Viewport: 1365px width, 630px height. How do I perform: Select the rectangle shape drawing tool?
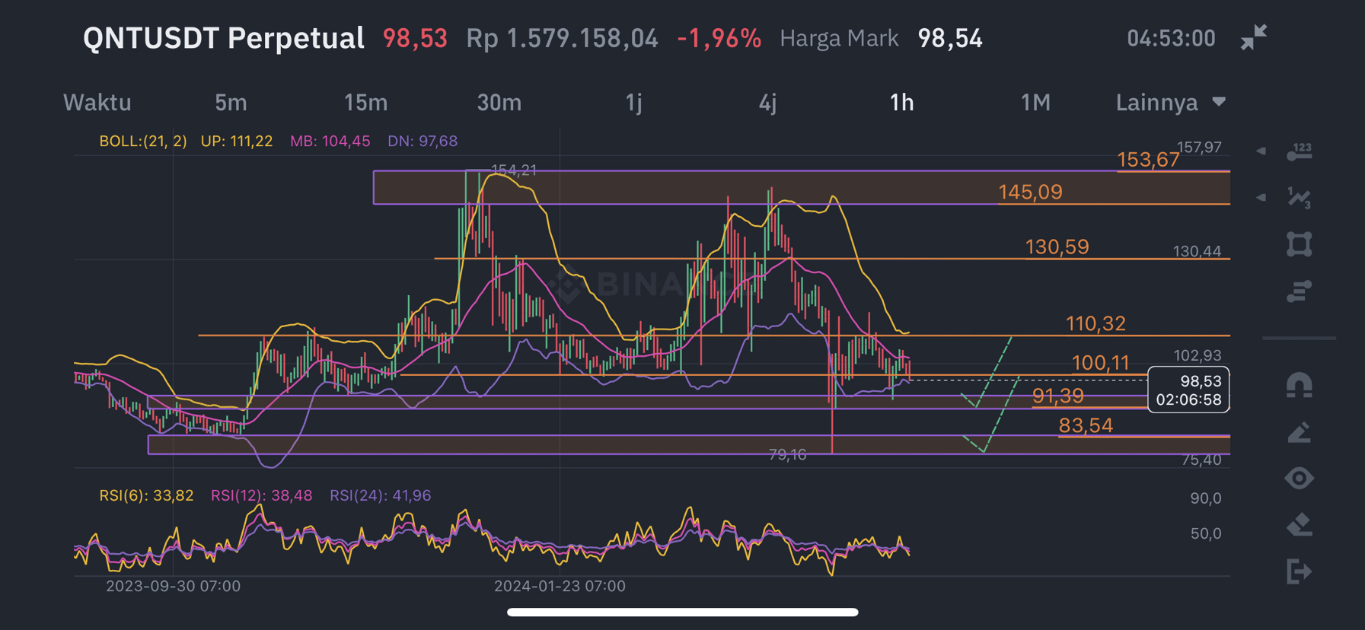click(1299, 244)
